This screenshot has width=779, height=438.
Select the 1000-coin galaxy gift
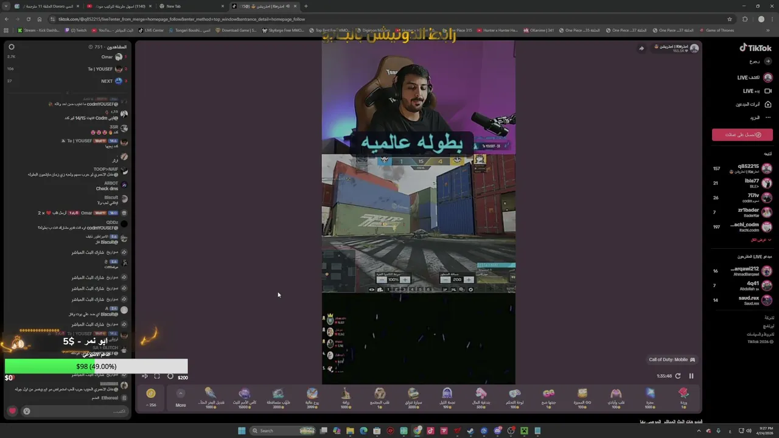tap(650, 397)
